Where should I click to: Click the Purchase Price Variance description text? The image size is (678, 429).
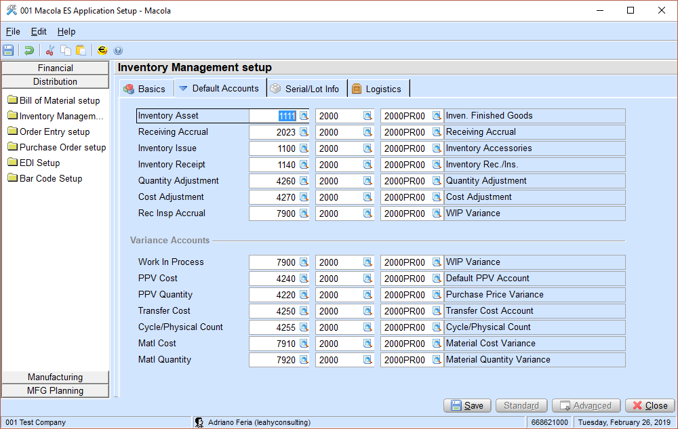coord(495,295)
